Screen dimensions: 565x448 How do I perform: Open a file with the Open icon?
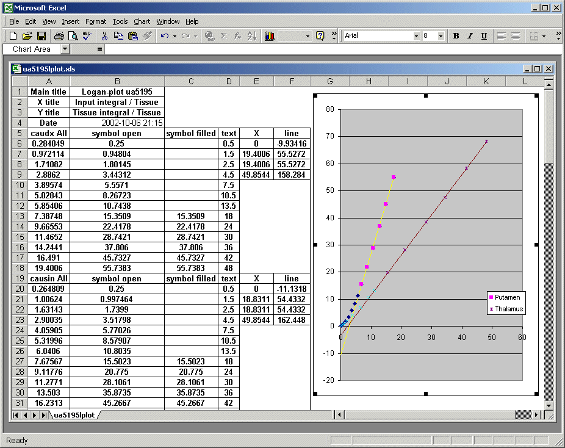(x=27, y=36)
